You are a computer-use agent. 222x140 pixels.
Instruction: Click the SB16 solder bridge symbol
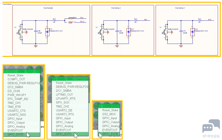point(70,18)
